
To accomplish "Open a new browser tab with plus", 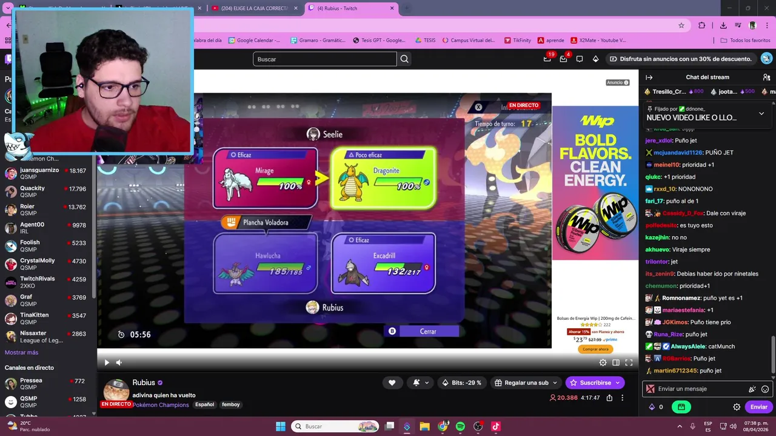I will (406, 8).
